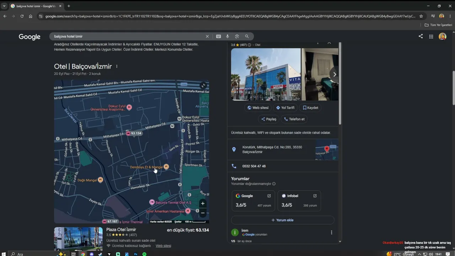Open the on-screen keyboard input tool
This screenshot has height=256, width=455.
click(x=218, y=36)
